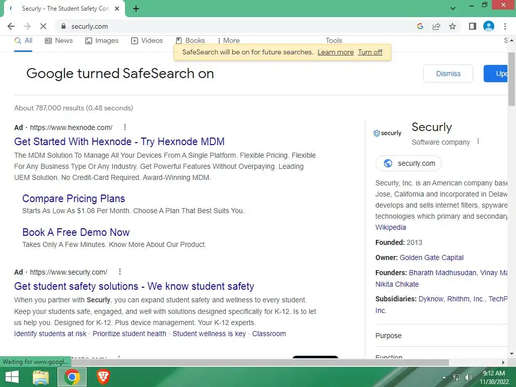Image resolution: width=516 pixels, height=387 pixels.
Task: Click scroll-right arrow on horizontal scrollbar
Action: pos(503,362)
